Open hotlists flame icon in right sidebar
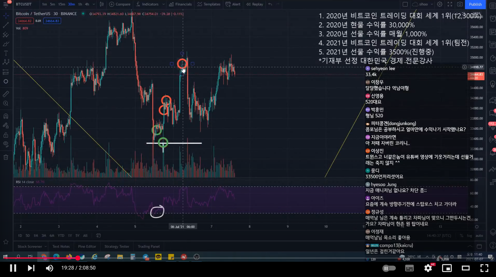 click(493, 58)
